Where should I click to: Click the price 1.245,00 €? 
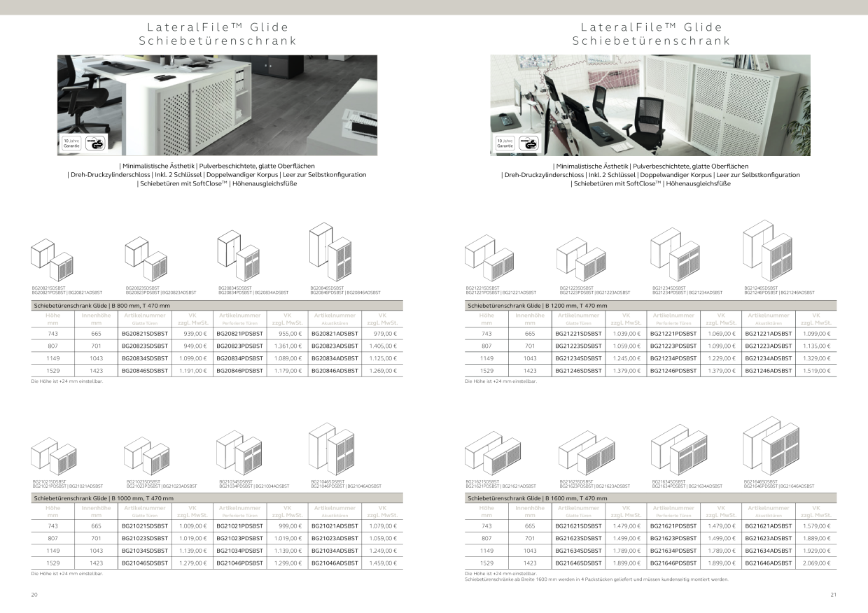tap(626, 358)
